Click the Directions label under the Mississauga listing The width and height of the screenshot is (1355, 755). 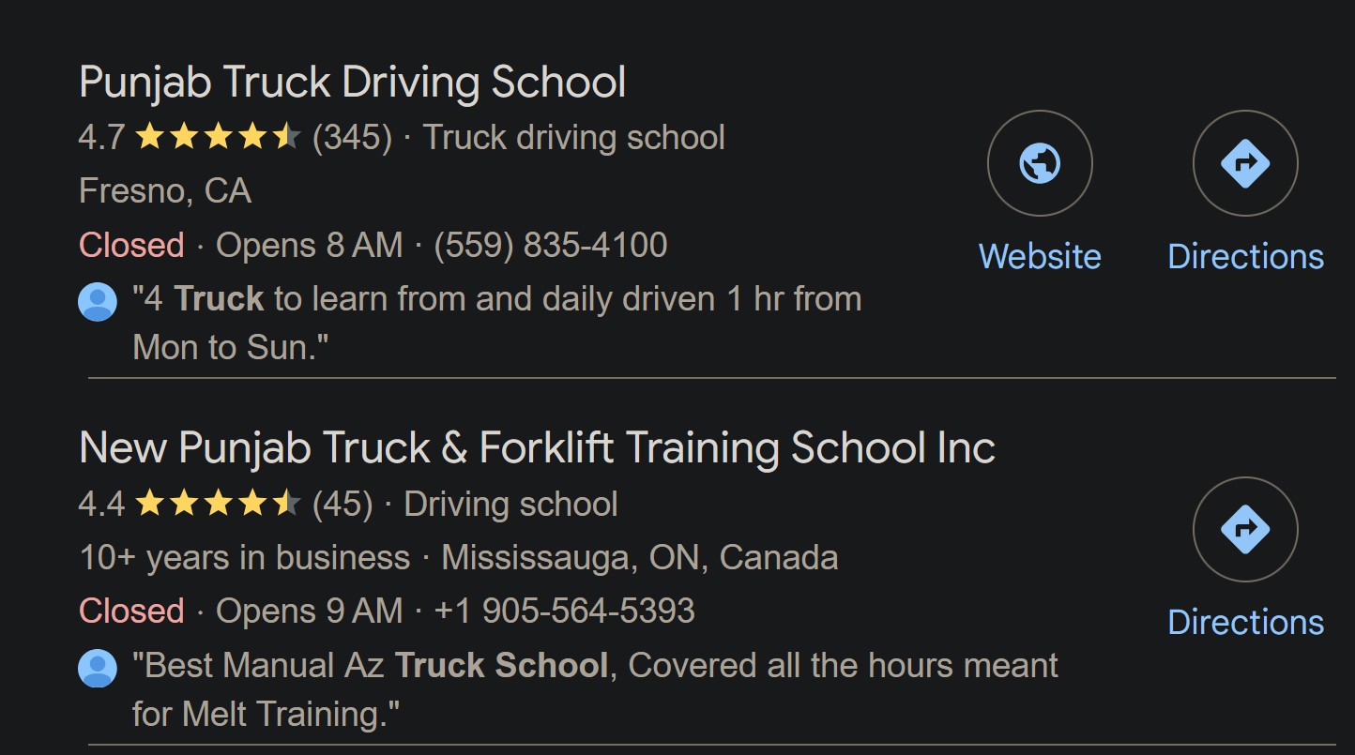point(1245,623)
